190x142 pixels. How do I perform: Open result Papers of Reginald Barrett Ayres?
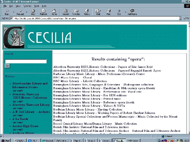click(107, 70)
